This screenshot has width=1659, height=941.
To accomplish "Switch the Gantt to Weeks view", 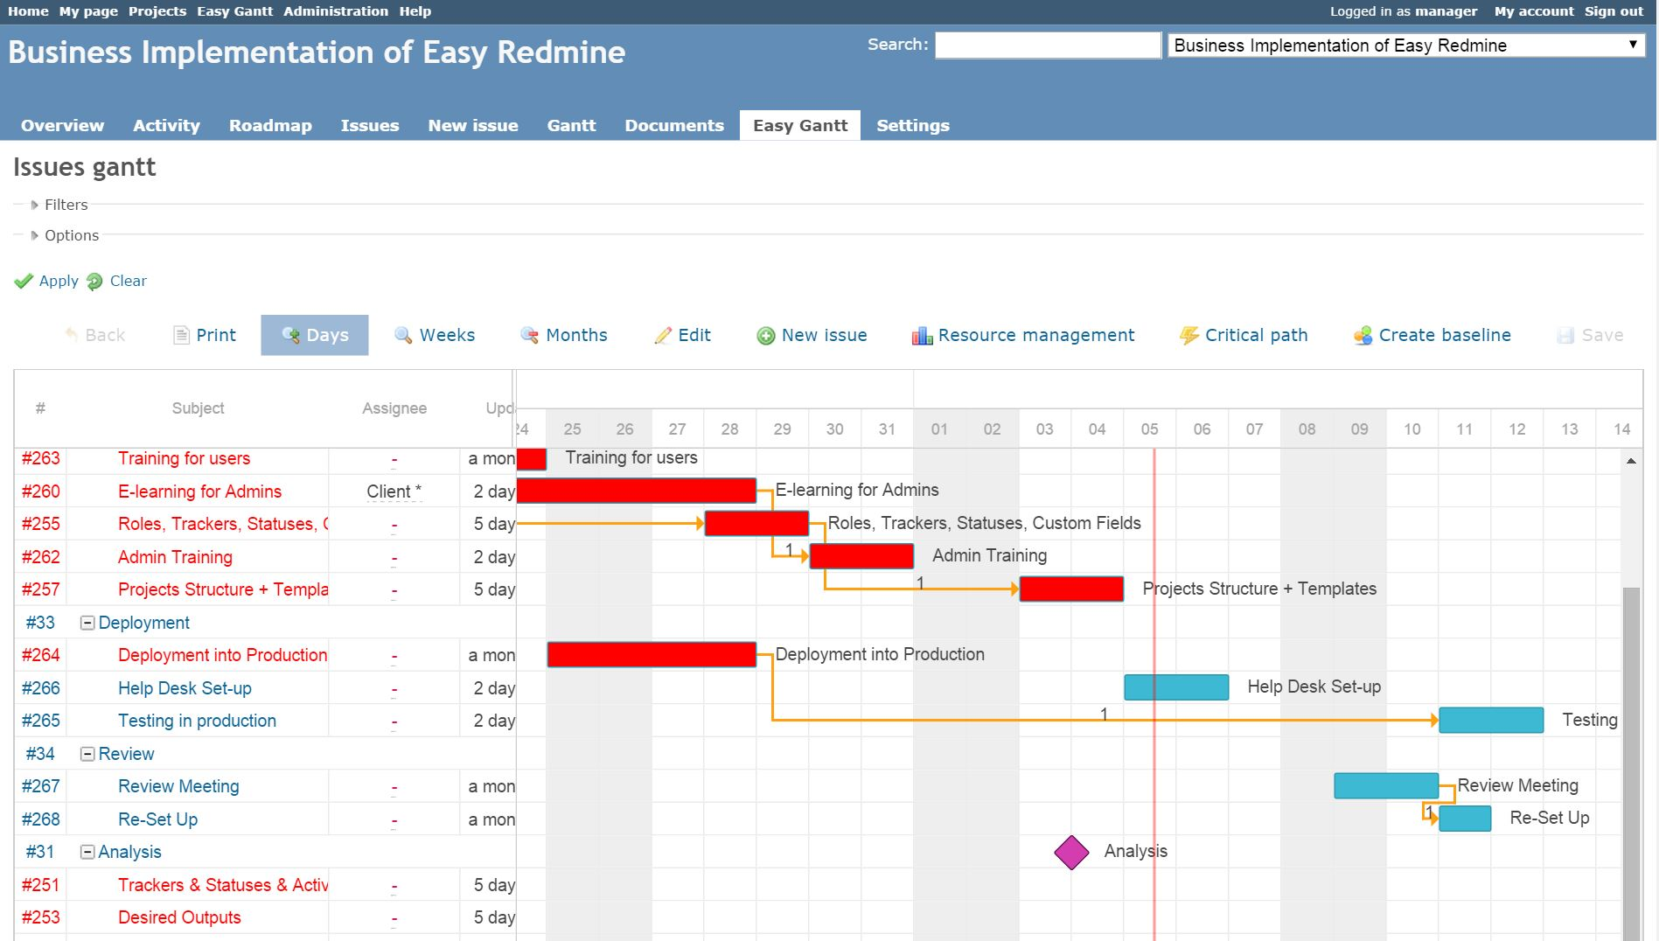I will click(435, 335).
